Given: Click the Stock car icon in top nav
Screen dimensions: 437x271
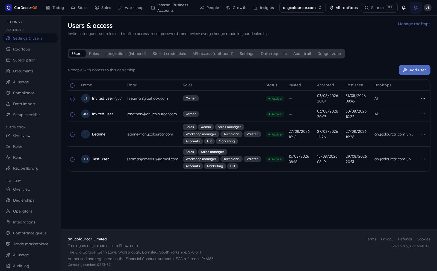Looking at the screenshot, I should click(73, 8).
